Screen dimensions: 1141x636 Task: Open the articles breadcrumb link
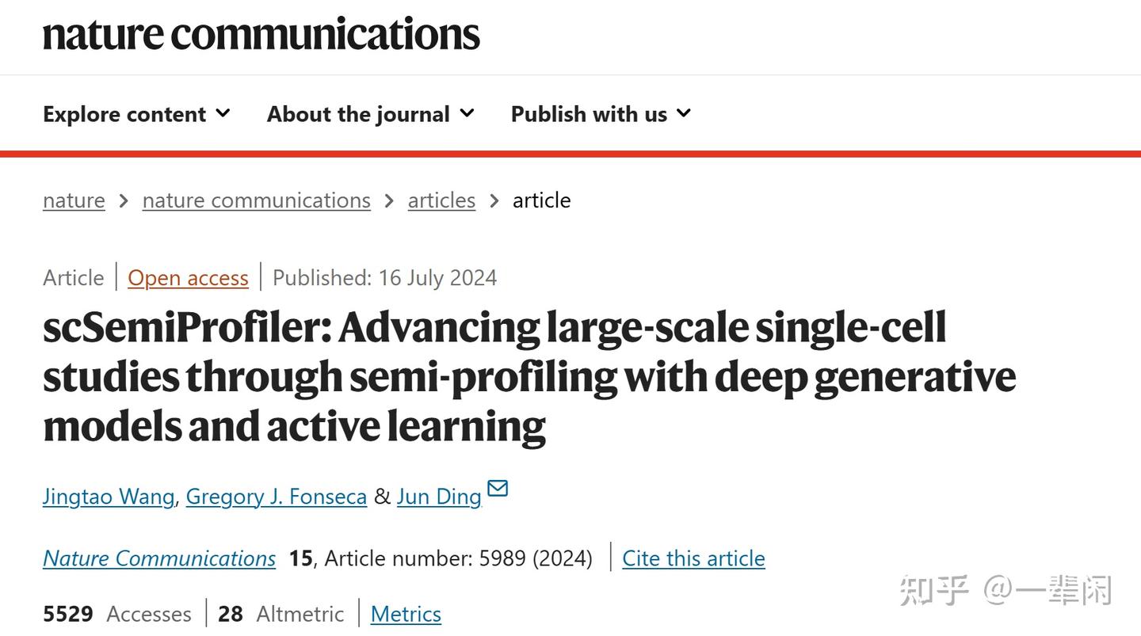pyautogui.click(x=441, y=200)
